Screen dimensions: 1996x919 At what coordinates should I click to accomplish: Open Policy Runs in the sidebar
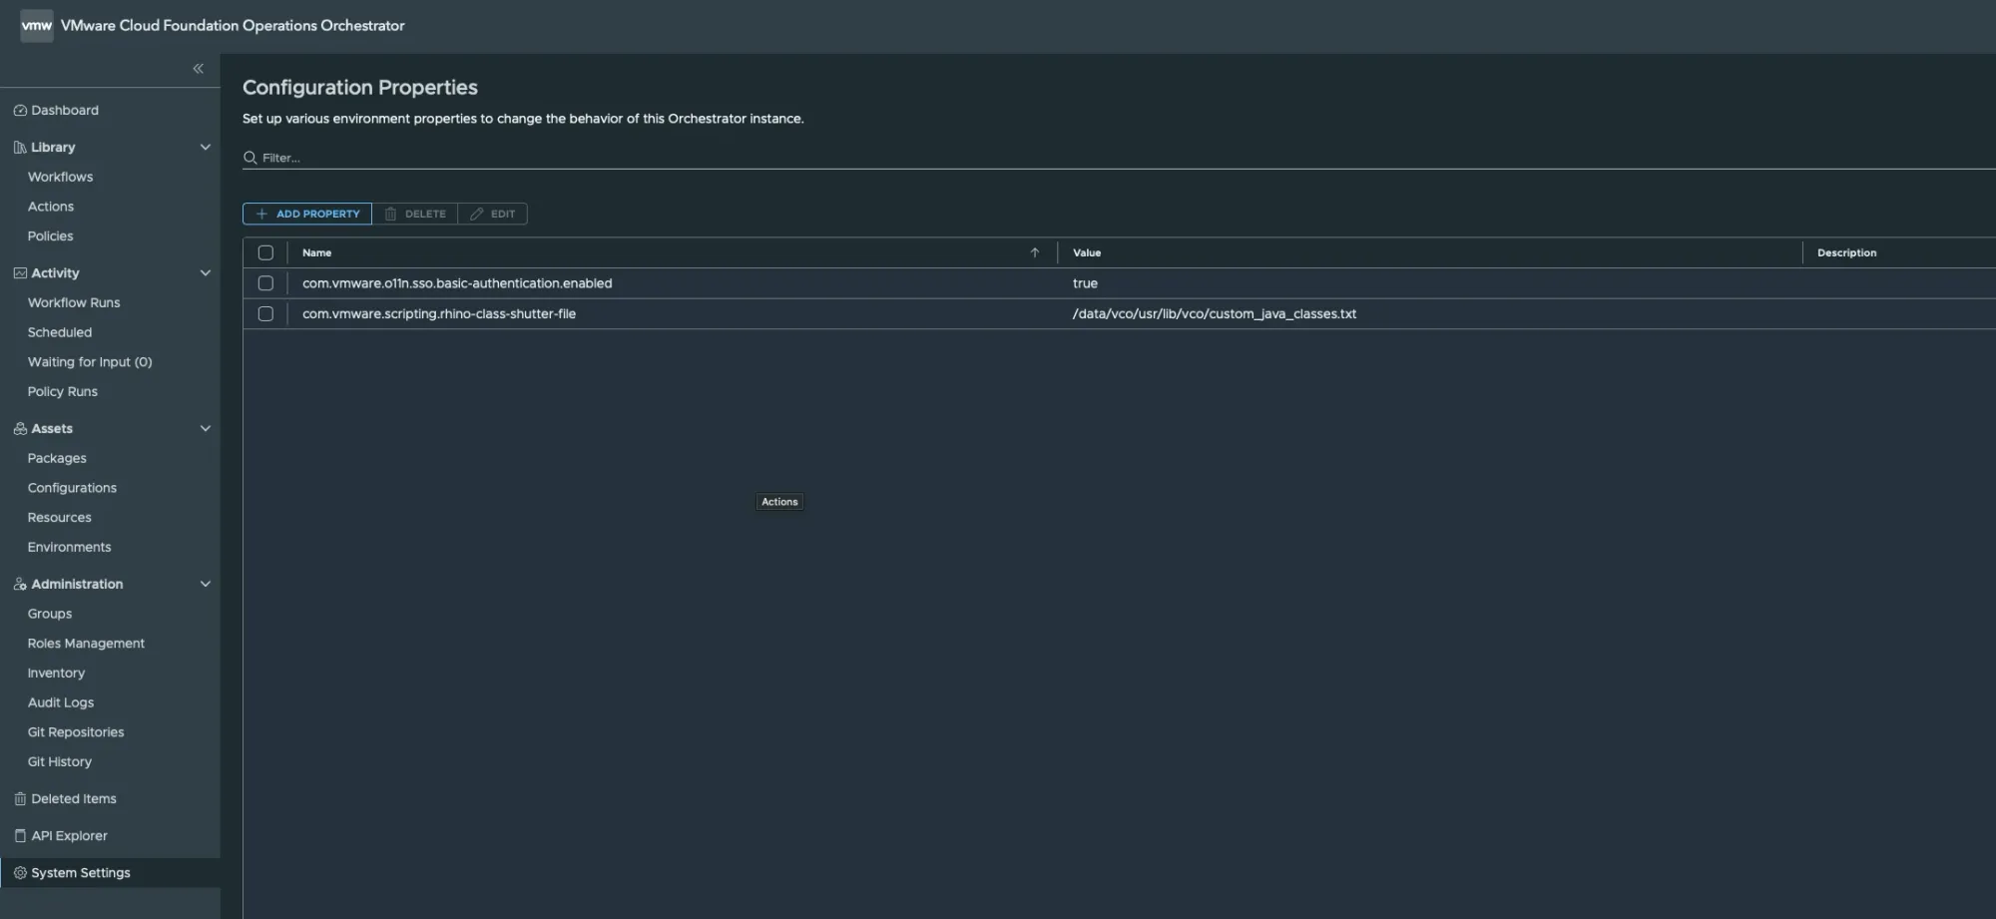[63, 392]
